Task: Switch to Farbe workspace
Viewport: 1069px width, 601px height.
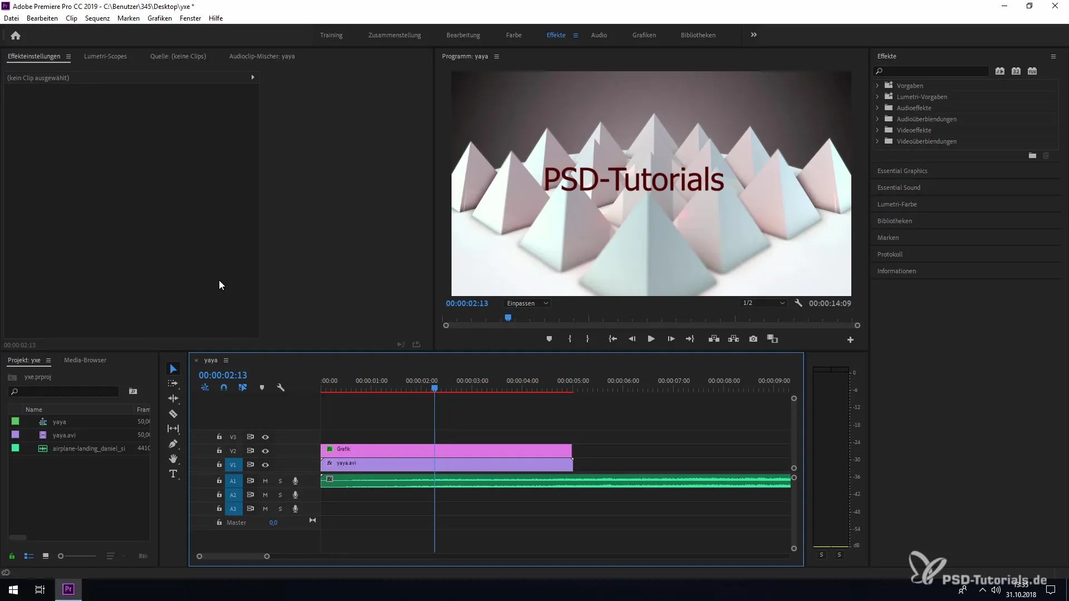Action: coord(514,35)
